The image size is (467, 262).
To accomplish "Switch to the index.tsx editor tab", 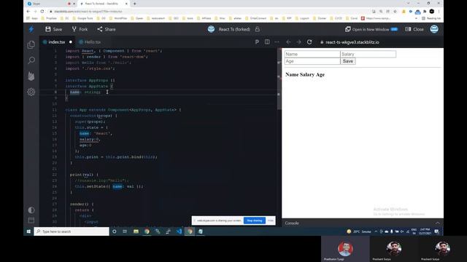I will coord(57,42).
